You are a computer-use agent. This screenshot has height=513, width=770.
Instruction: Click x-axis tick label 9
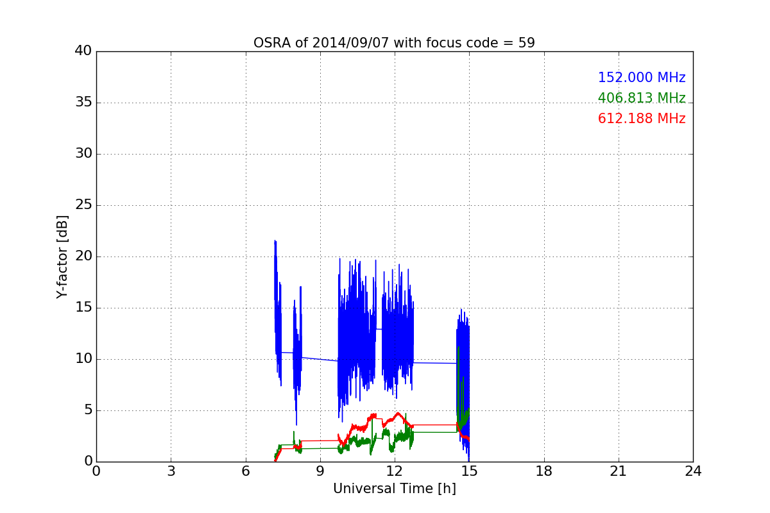(320, 471)
